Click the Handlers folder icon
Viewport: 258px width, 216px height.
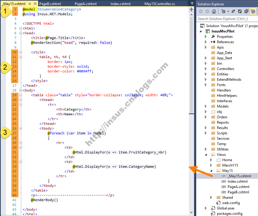click(x=213, y=90)
